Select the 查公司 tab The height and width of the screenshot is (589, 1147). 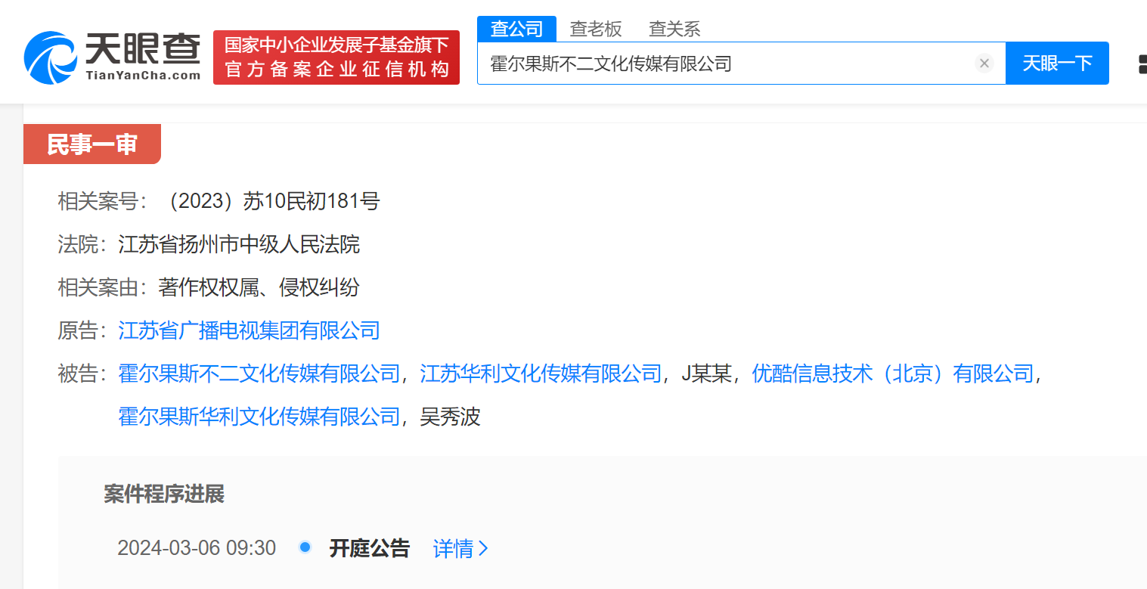516,29
